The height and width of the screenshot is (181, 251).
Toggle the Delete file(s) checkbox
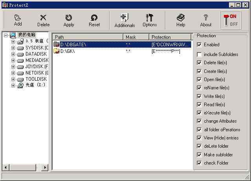[x=199, y=63]
